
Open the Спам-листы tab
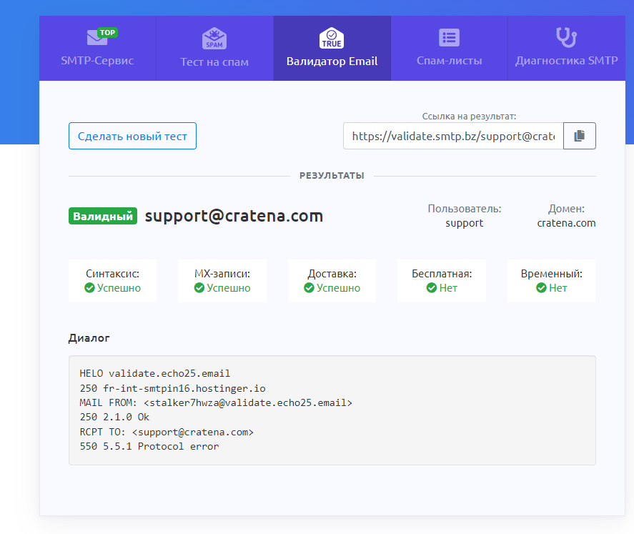(x=449, y=61)
